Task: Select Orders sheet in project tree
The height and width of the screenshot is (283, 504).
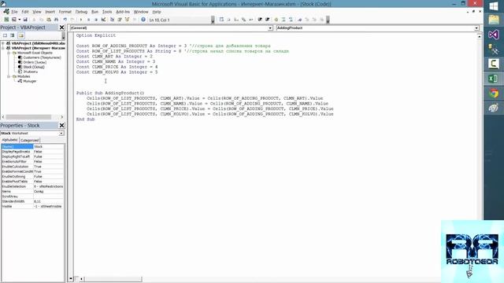Action: [35, 62]
